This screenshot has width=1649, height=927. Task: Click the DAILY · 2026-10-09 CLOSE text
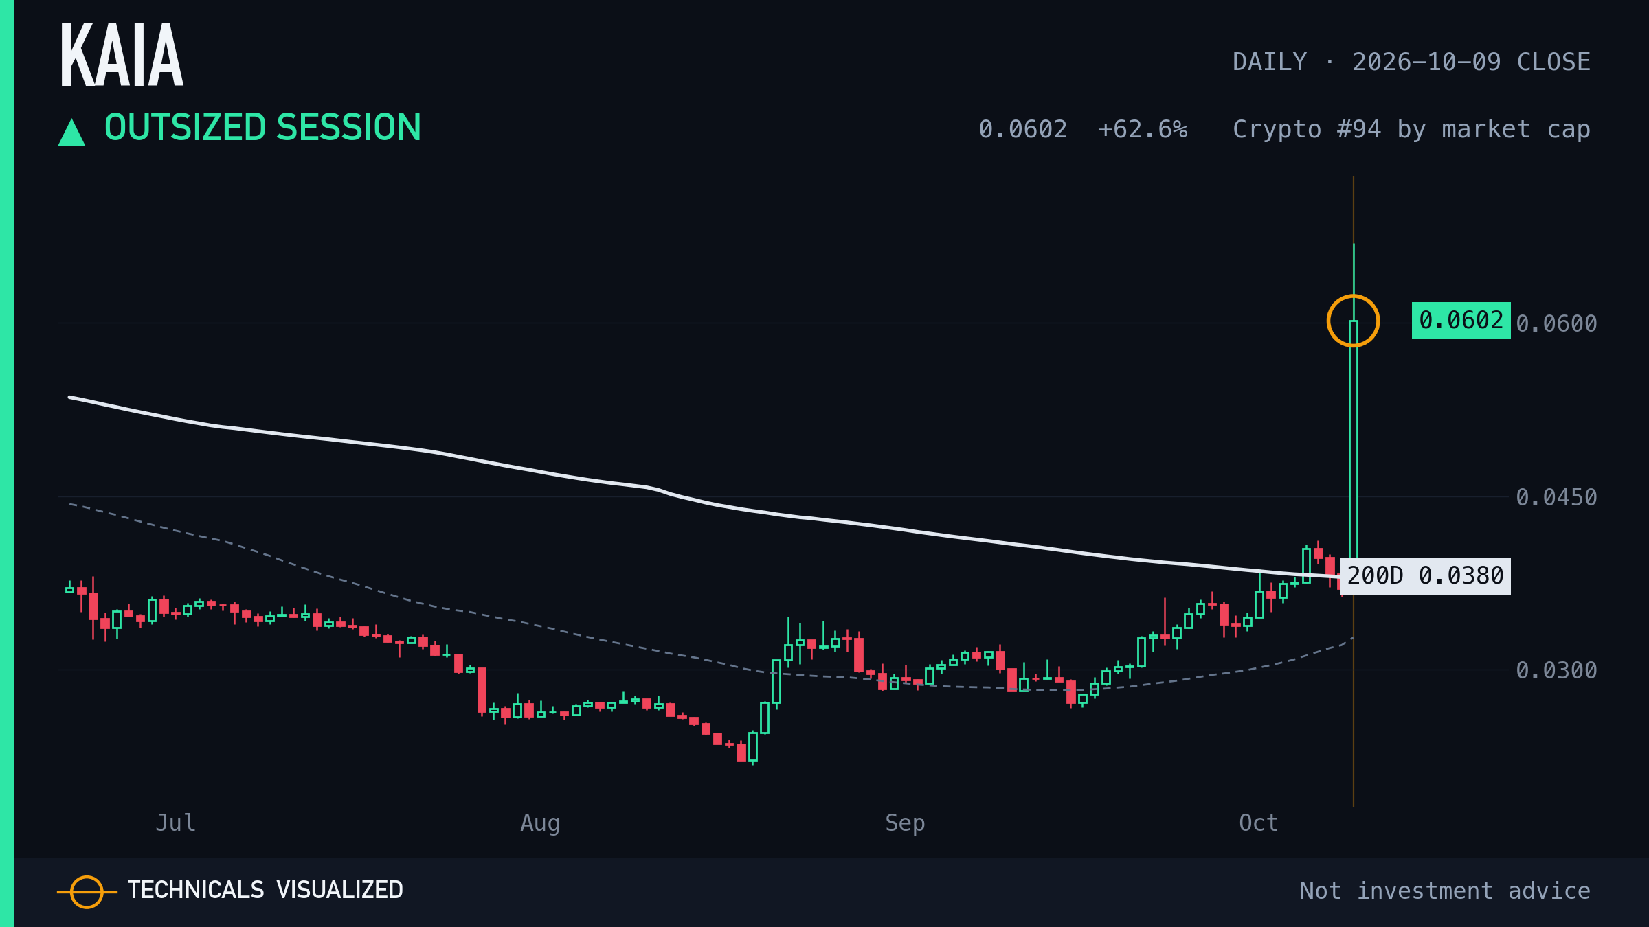(x=1411, y=62)
